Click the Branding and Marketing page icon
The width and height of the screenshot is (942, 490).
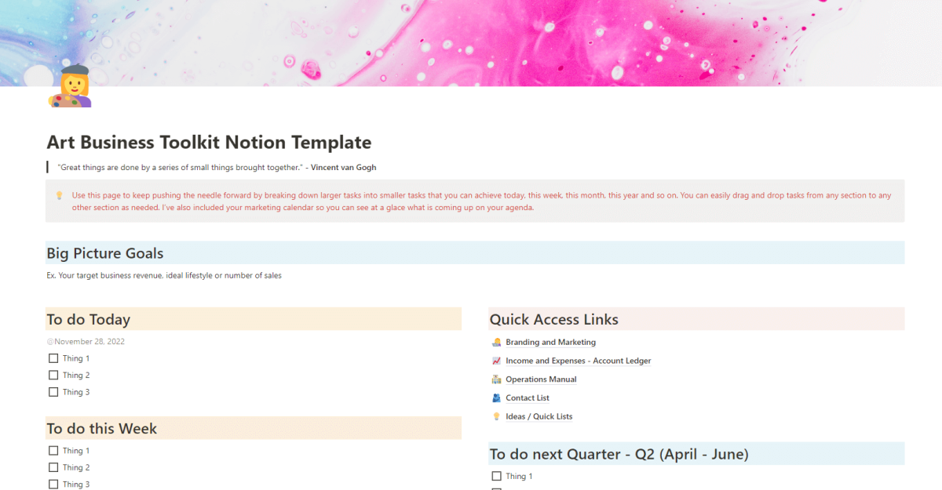[496, 343]
